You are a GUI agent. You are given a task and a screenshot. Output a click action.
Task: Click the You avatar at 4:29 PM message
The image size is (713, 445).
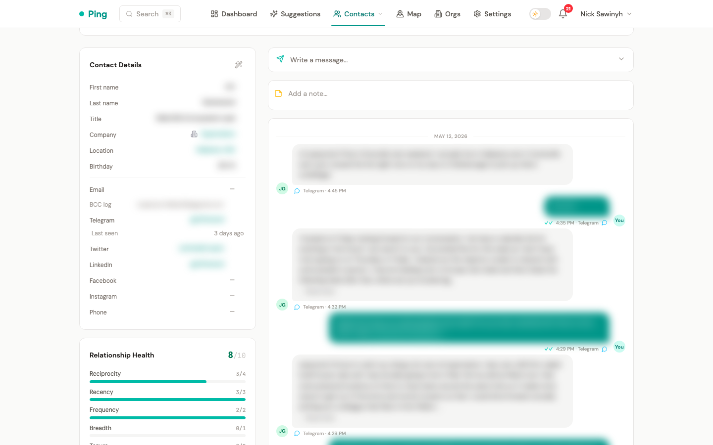coord(619,347)
